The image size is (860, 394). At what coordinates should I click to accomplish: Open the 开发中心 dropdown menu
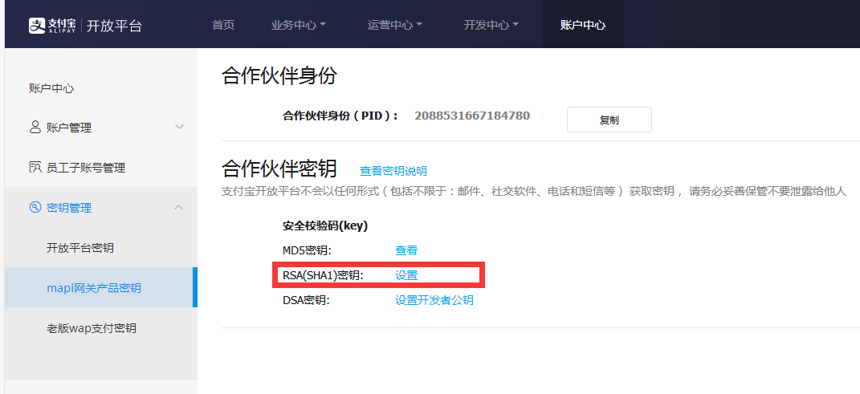point(491,25)
